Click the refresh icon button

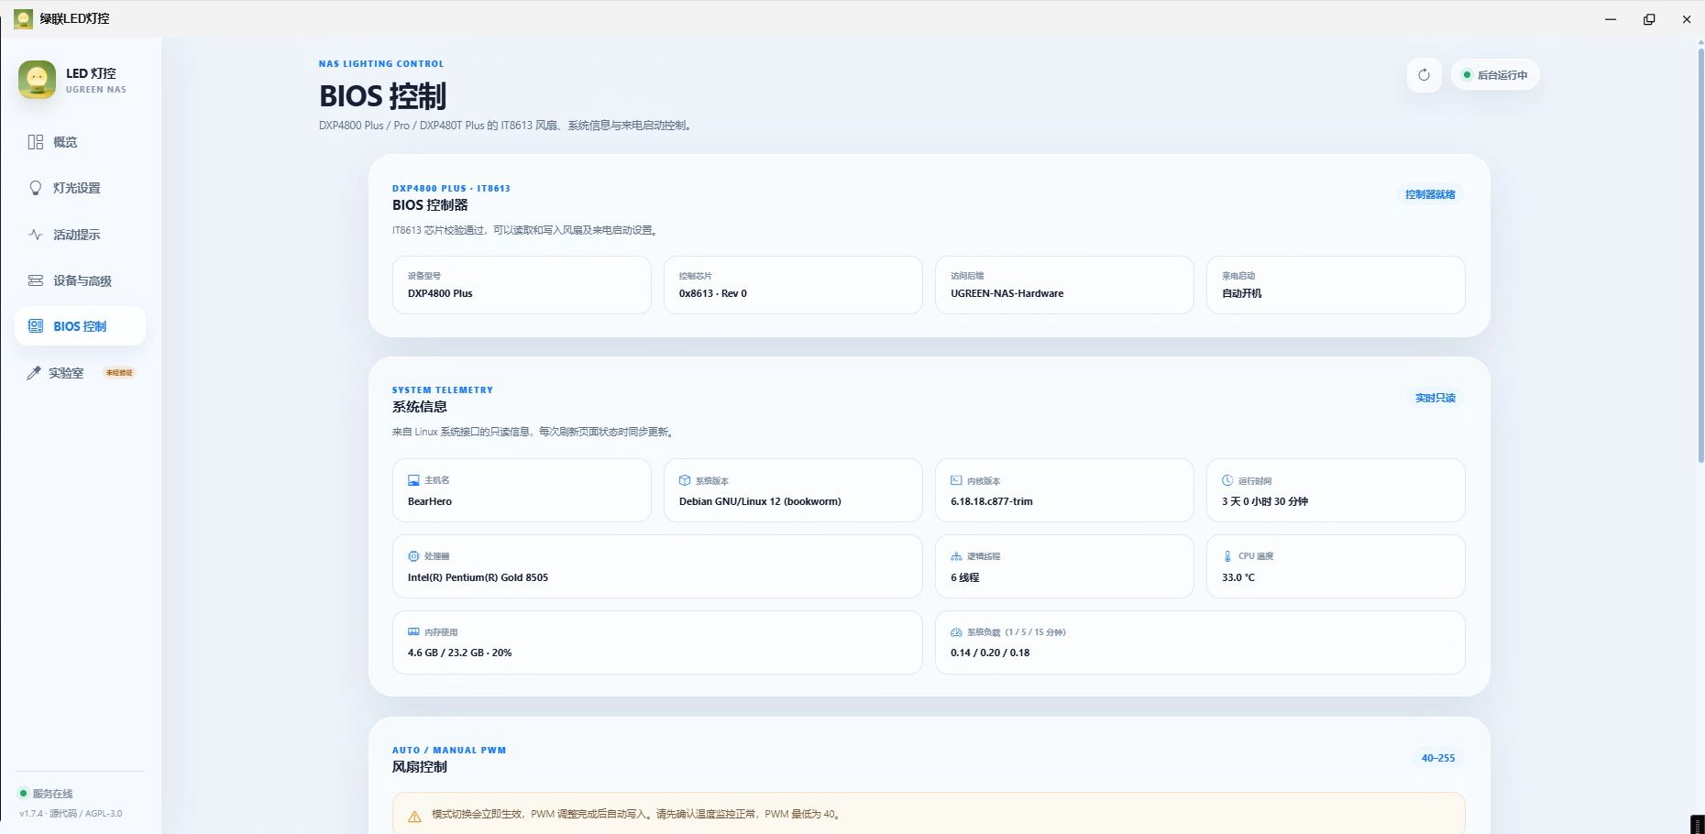(1424, 75)
